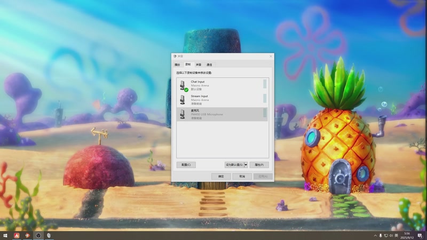Switch to the 播放 (Playback) tab
Viewport: 427px width, 240px height.
(x=177, y=65)
